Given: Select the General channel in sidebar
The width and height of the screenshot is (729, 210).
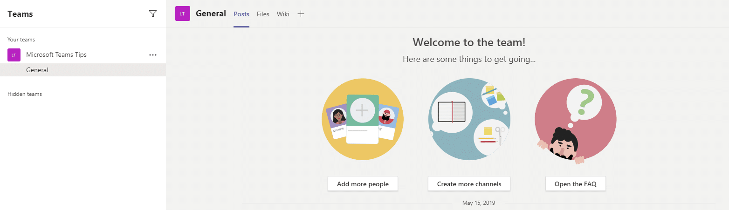Looking at the screenshot, I should 83,70.
